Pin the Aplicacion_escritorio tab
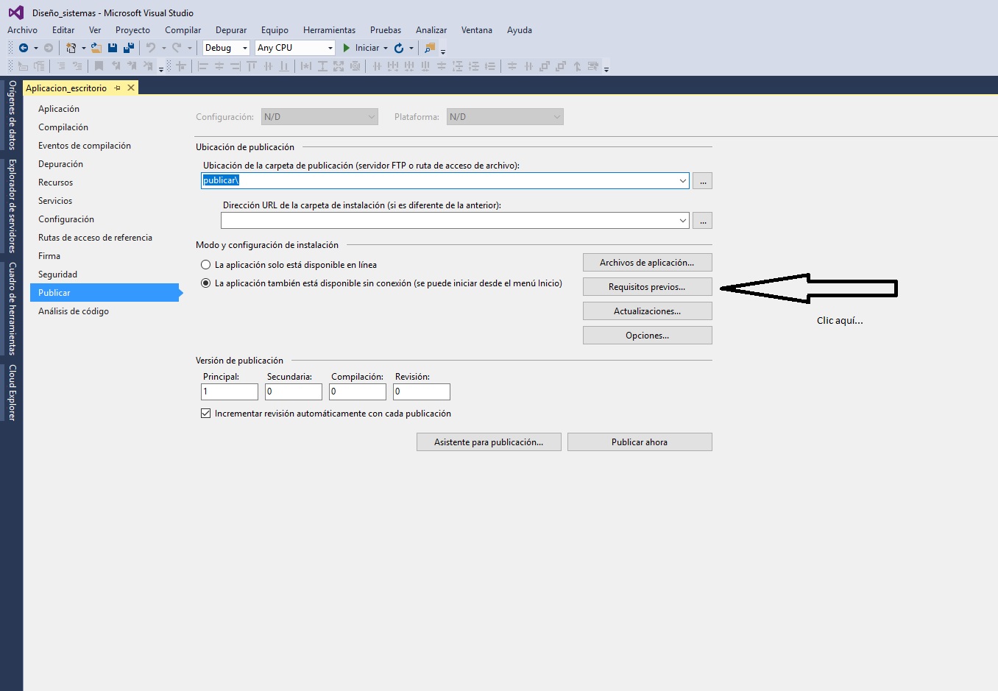Image resolution: width=998 pixels, height=691 pixels. [x=117, y=88]
